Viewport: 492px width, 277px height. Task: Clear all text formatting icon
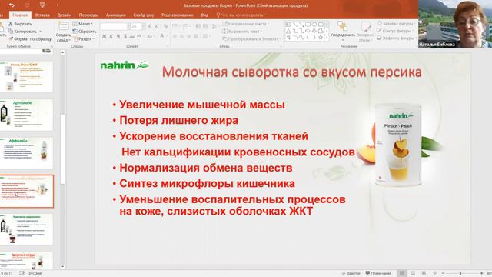tap(166, 27)
